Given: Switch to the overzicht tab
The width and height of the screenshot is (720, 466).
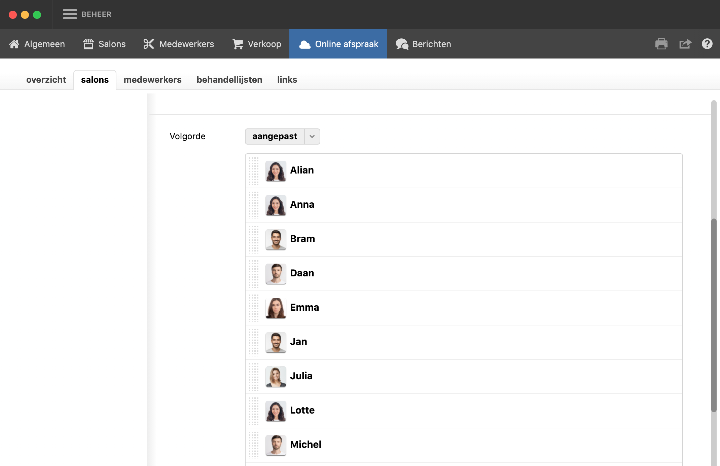Looking at the screenshot, I should pyautogui.click(x=46, y=80).
